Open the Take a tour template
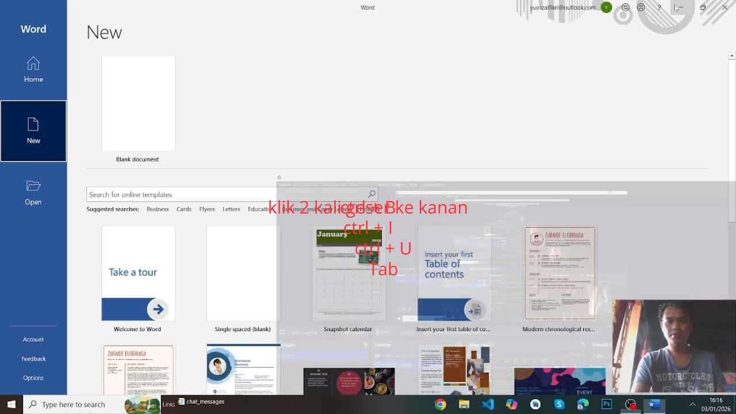This screenshot has width=736, height=414. (138, 279)
